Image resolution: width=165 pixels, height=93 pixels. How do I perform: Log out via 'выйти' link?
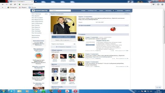[x=128, y=11]
